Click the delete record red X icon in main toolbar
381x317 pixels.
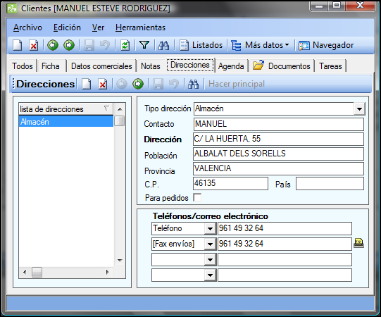click(x=34, y=45)
